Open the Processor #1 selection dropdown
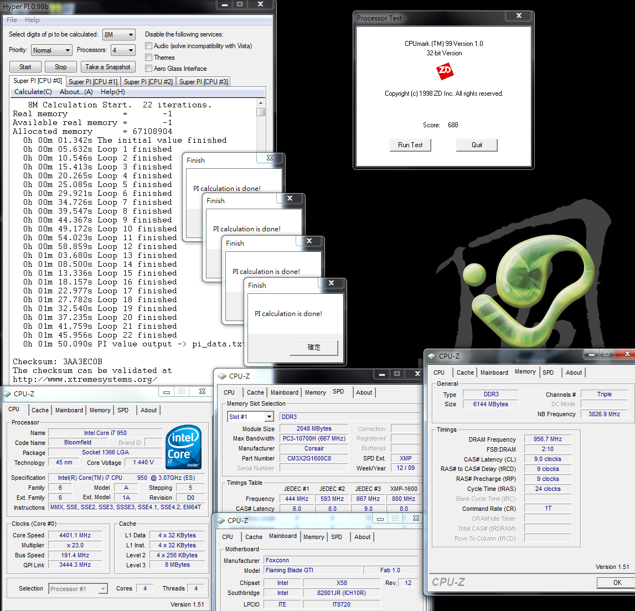 tap(78, 589)
